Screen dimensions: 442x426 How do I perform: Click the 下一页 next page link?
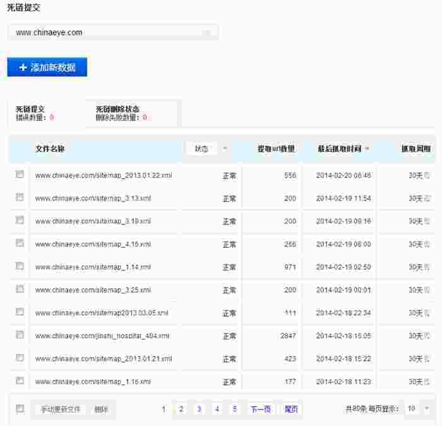pyautogui.click(x=261, y=409)
